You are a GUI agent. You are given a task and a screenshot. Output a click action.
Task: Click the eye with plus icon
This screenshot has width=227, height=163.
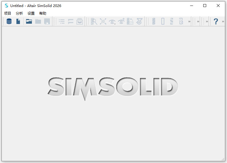121,21
